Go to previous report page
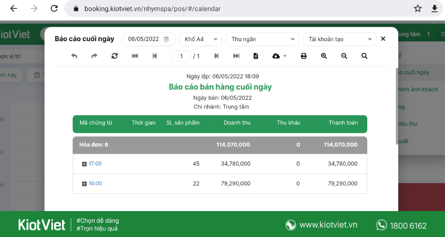Image resolution: width=445 pixels, height=237 pixels. [155, 56]
